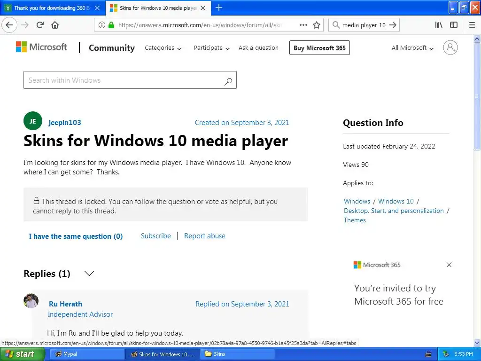Subscribe to this thread
The width and height of the screenshot is (481, 361).
click(x=156, y=236)
